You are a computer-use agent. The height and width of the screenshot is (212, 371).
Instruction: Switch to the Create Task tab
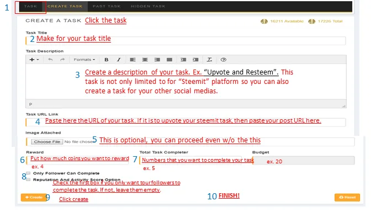(x=65, y=7)
